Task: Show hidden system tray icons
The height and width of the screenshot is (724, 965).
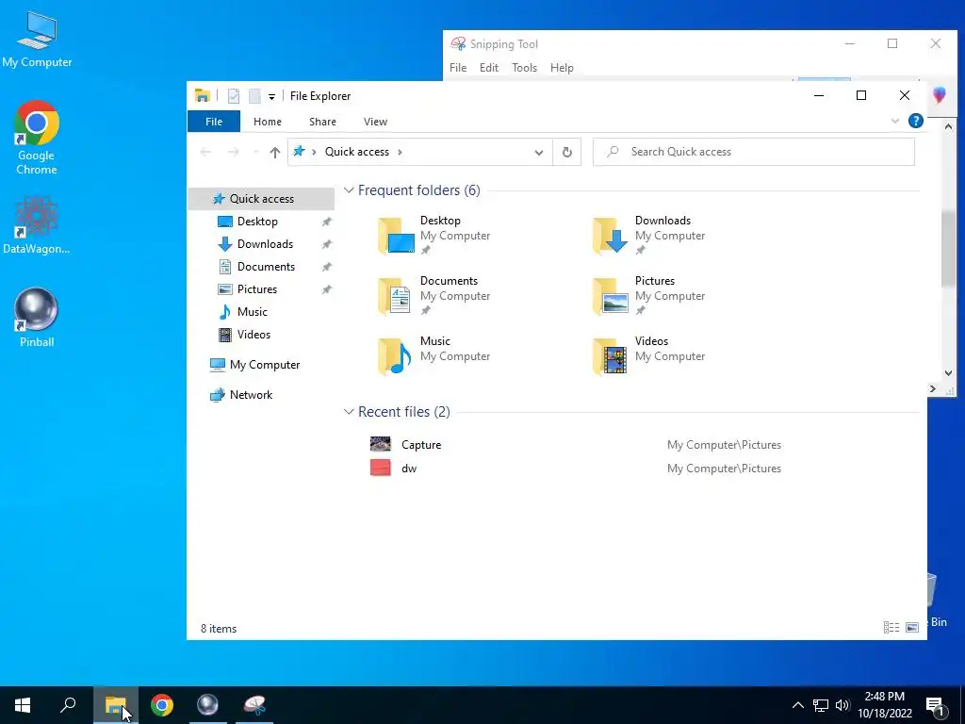Action: (x=797, y=705)
